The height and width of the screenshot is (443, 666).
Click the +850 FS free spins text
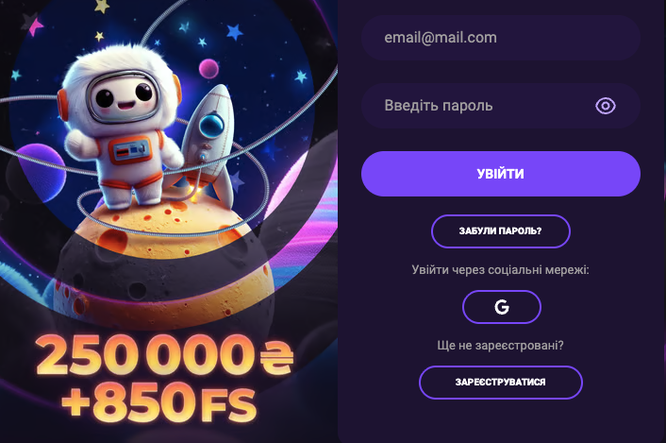pos(159,401)
